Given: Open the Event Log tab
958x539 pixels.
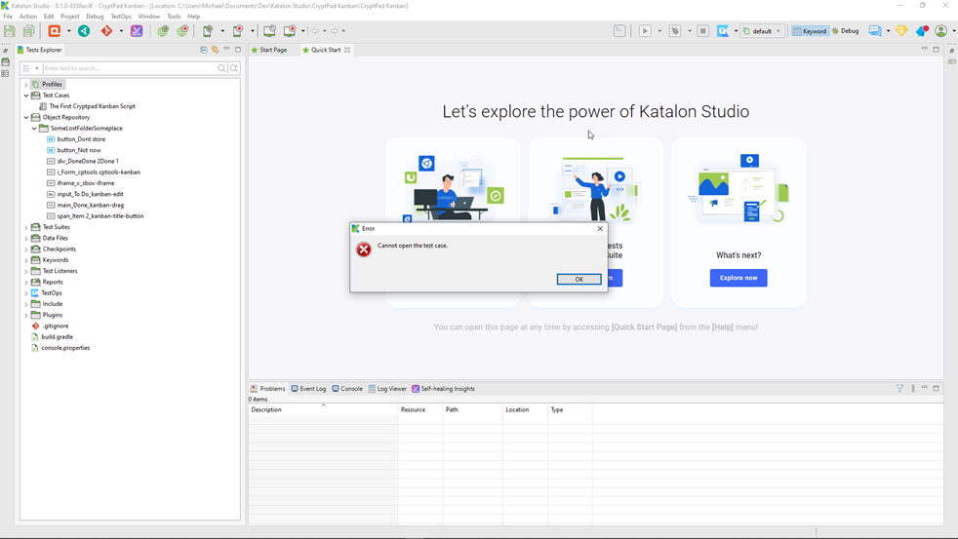Looking at the screenshot, I should coord(308,389).
